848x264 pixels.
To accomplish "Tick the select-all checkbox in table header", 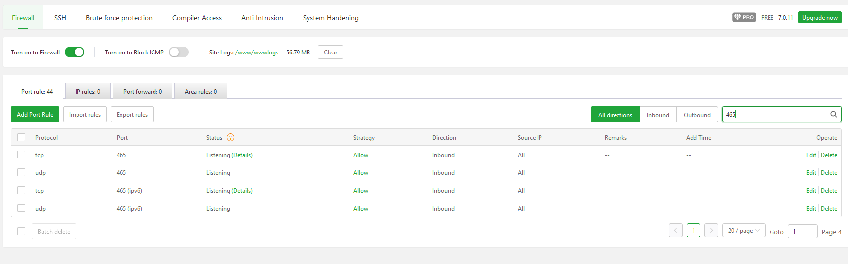I will point(21,137).
